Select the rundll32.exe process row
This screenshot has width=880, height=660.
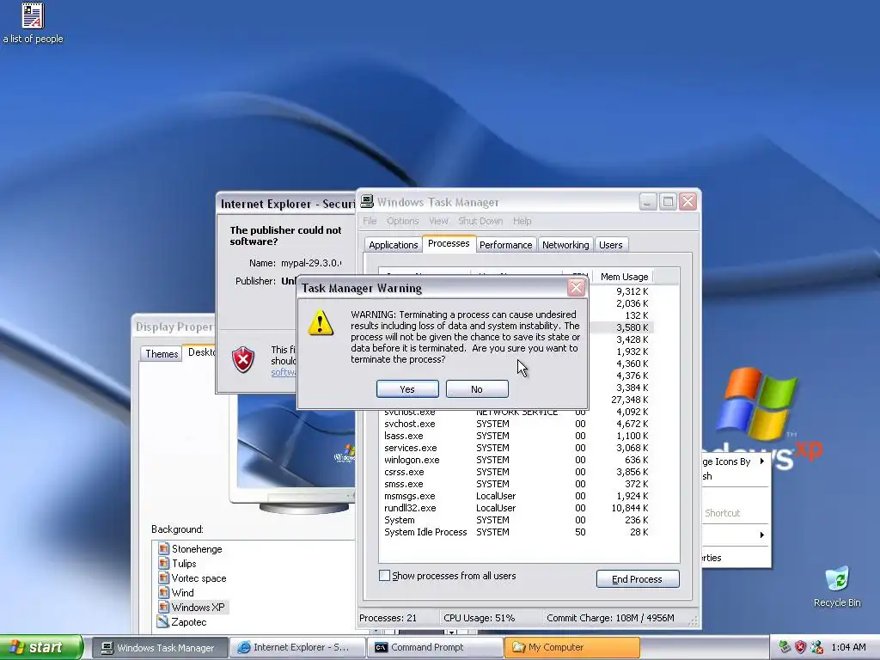[x=516, y=508]
